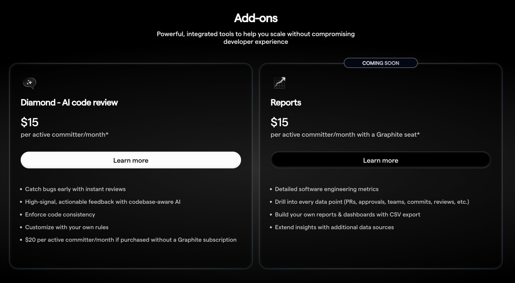
Task: Click the $15 price in Diamond card
Action: (x=30, y=122)
